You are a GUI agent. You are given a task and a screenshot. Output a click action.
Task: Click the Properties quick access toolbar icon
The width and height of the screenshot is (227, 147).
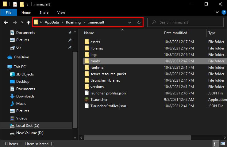[x=15, y=4]
